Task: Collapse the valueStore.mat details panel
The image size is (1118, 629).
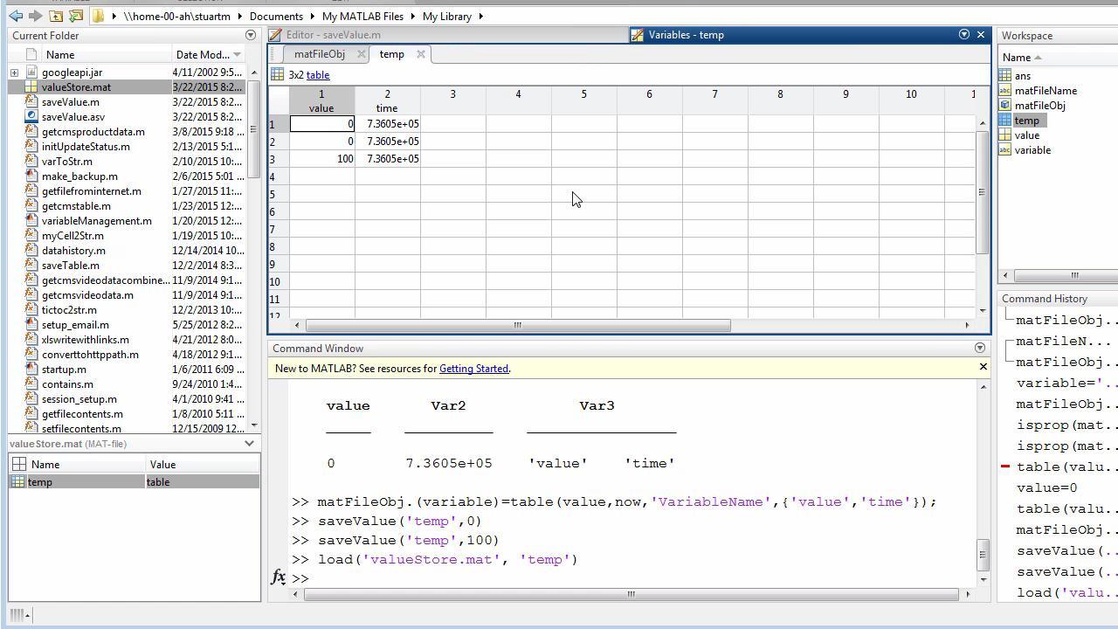Action: click(249, 444)
